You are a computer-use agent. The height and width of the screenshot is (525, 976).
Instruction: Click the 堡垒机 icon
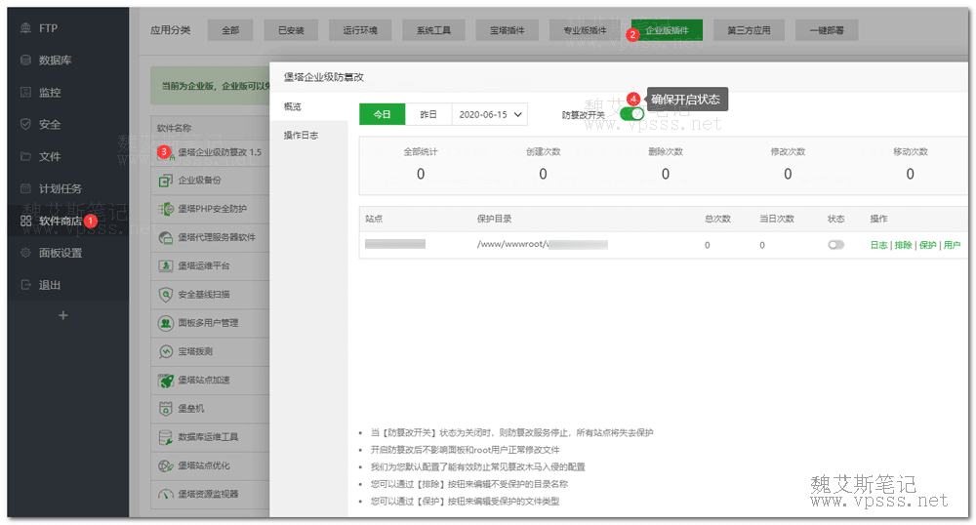coord(166,409)
